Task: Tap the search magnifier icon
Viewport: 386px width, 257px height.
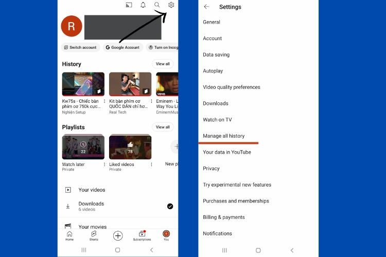Action: [x=157, y=5]
